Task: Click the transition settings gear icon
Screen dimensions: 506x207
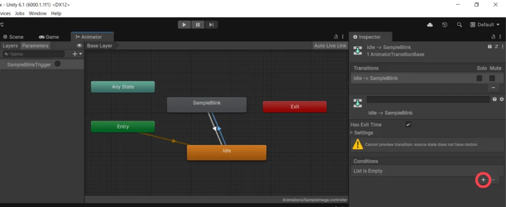Action: [x=501, y=99]
